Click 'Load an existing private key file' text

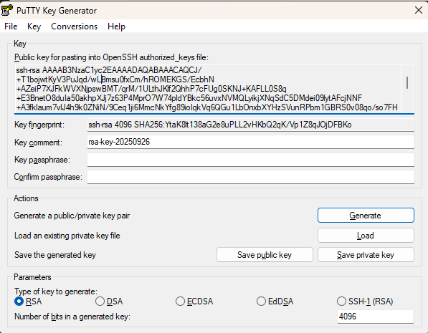[67, 236]
